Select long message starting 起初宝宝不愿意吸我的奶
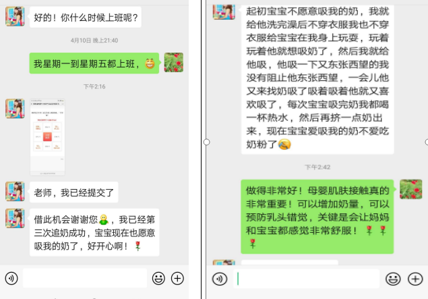 317,79
